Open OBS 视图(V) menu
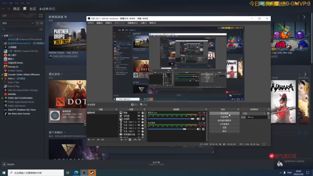313x176 pixels. 109,23
